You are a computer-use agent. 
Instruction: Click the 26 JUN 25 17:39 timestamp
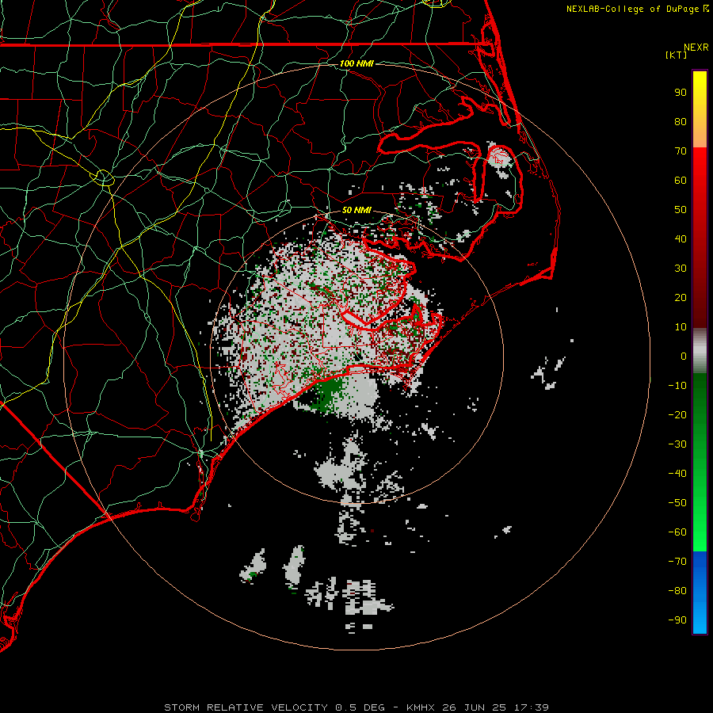(496, 707)
